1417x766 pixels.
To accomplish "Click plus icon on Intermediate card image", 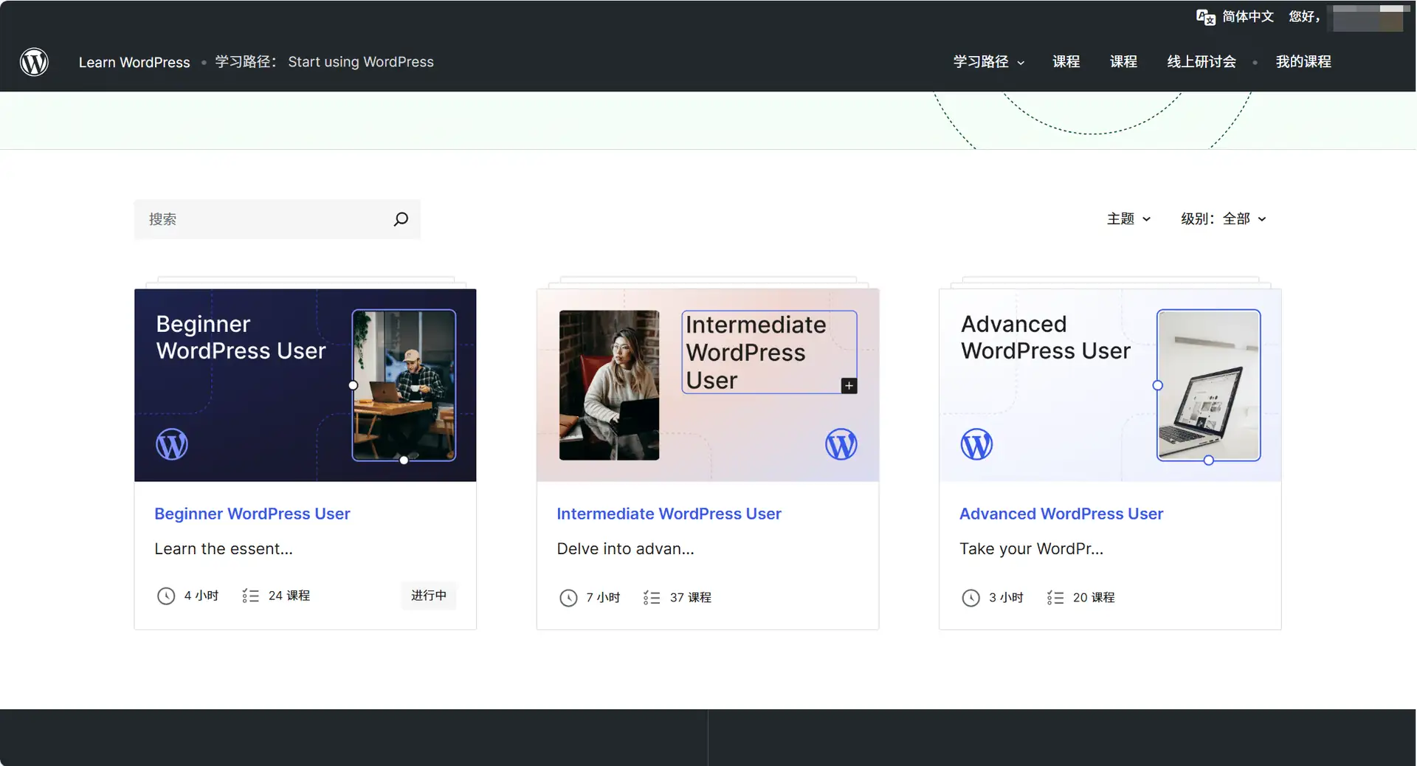I will (x=849, y=386).
